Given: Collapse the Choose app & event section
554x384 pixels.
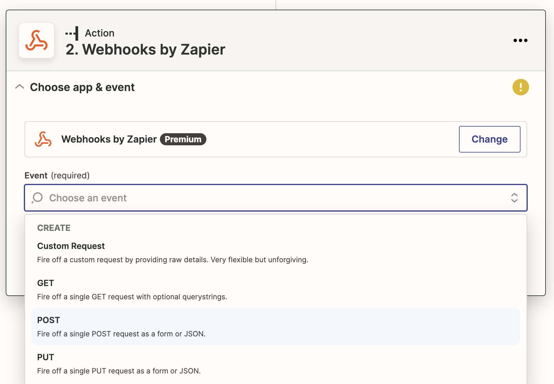Looking at the screenshot, I should coord(20,87).
